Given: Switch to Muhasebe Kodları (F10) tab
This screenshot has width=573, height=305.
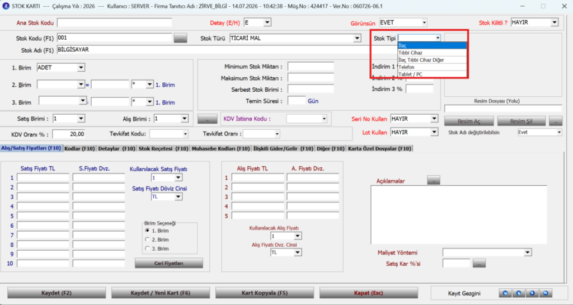Looking at the screenshot, I should pyautogui.click(x=220, y=148).
